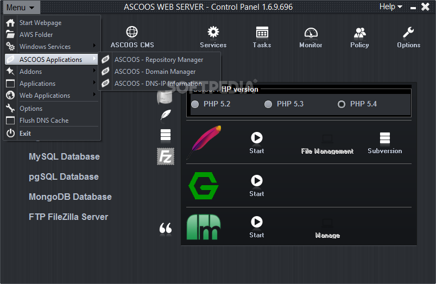Choose Exit from the menu

[52, 133]
